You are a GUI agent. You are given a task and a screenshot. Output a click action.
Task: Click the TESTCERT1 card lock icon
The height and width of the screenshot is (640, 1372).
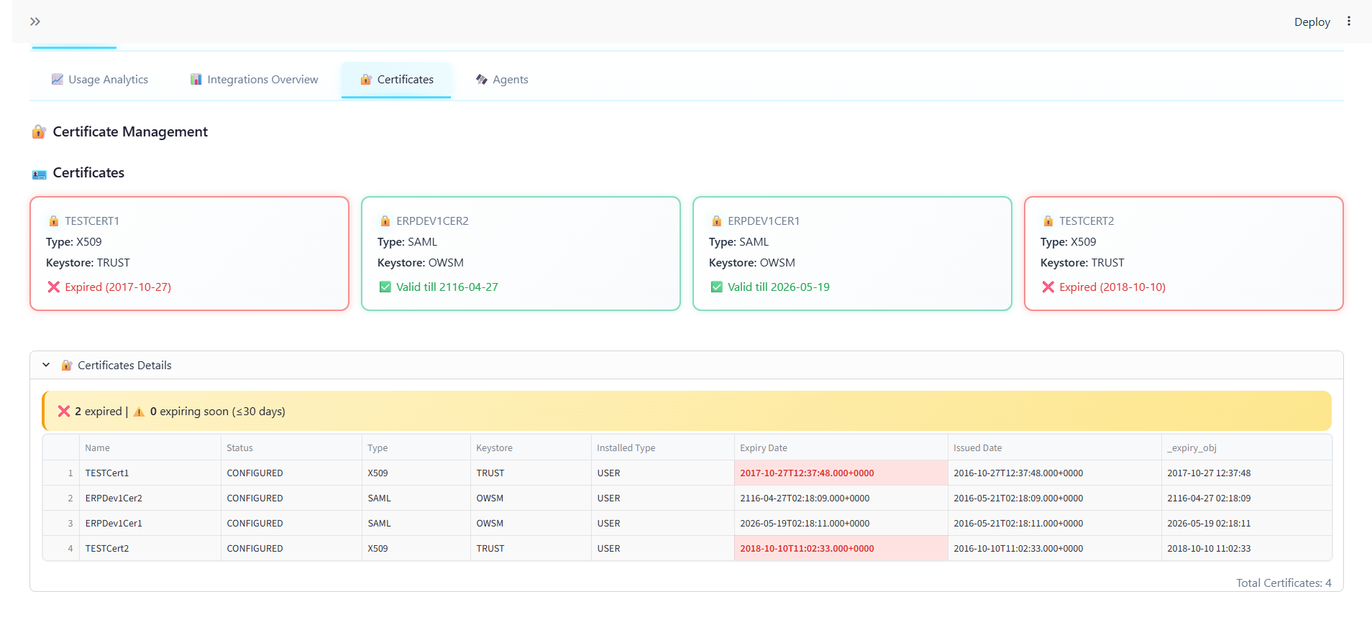(x=54, y=221)
